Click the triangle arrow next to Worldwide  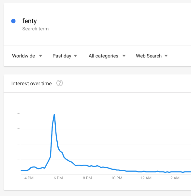click(40, 56)
